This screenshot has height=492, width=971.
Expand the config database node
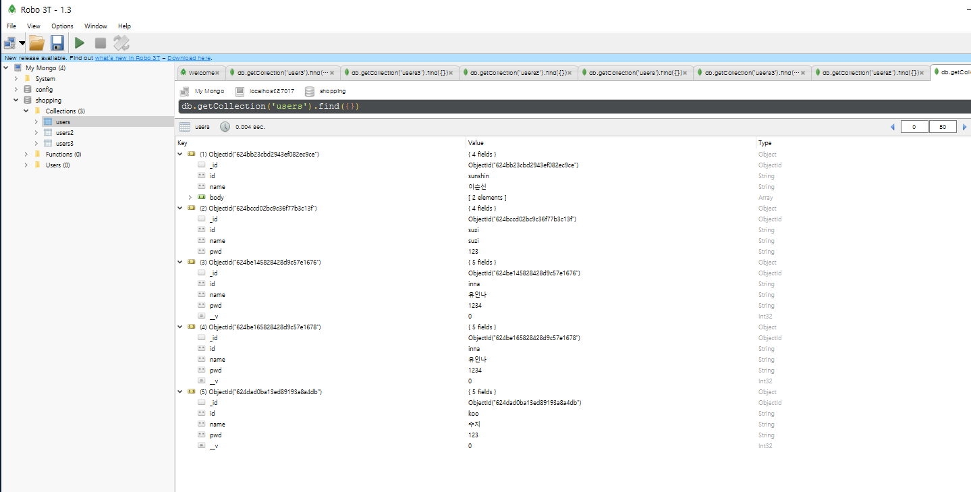[16, 90]
